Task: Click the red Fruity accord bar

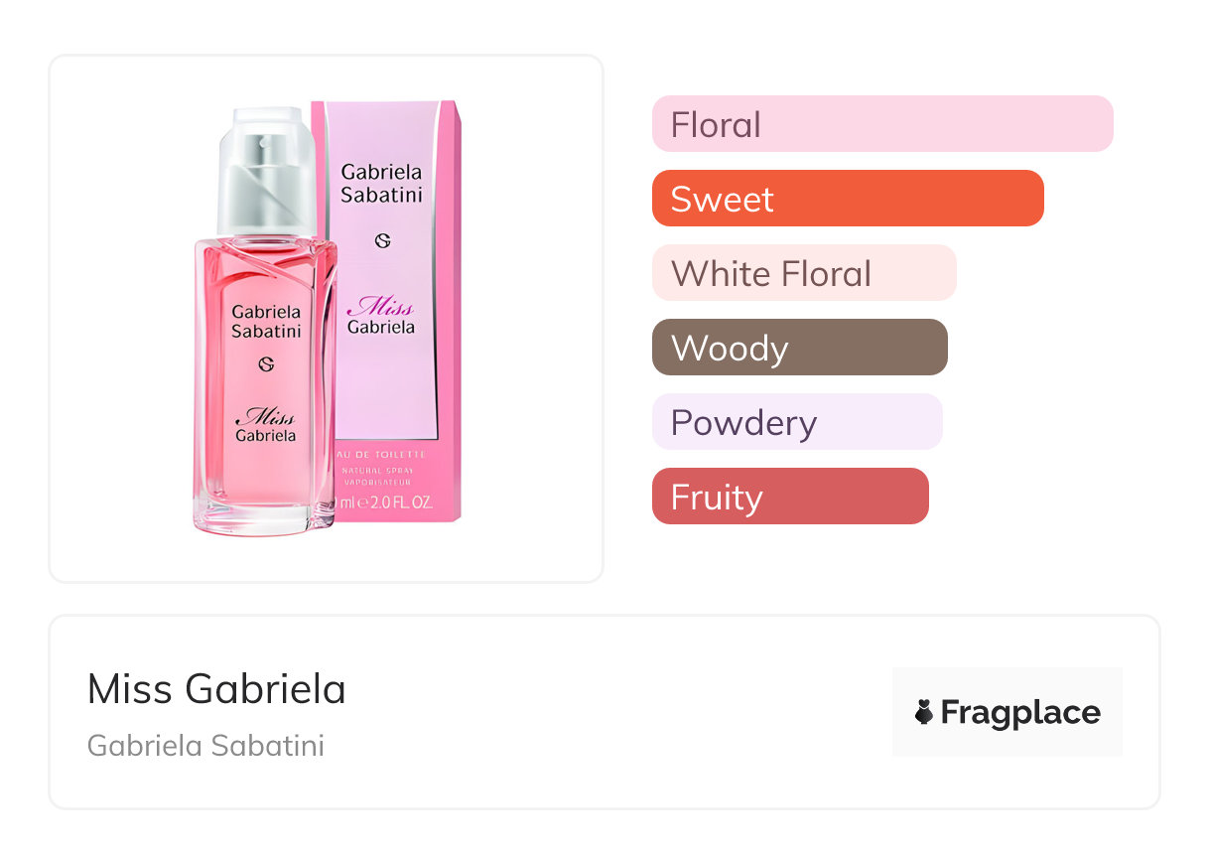Action: pyautogui.click(x=789, y=497)
